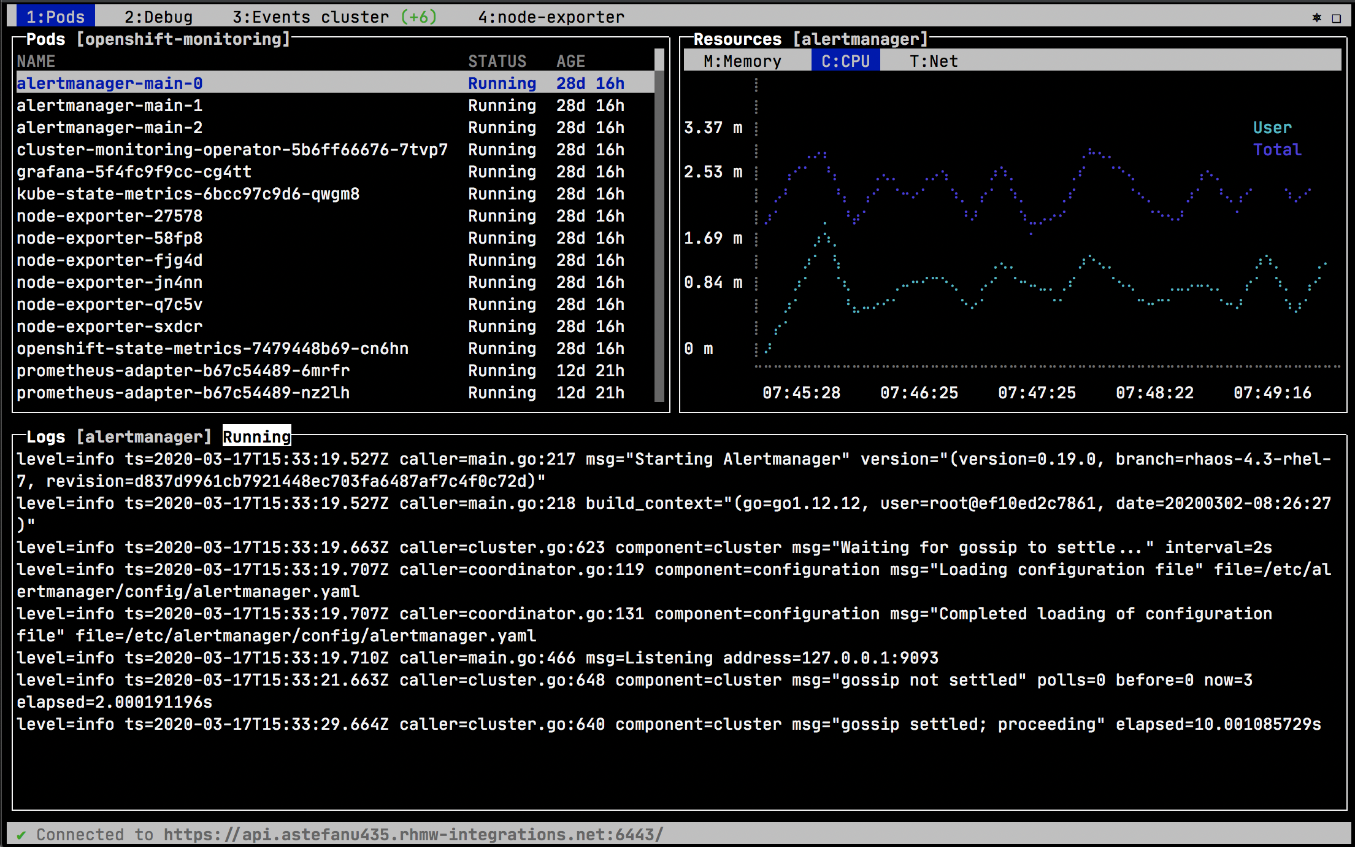Select pod prometheus-adapter-b67c54489-6mrfr
The image size is (1355, 847).
pos(335,370)
